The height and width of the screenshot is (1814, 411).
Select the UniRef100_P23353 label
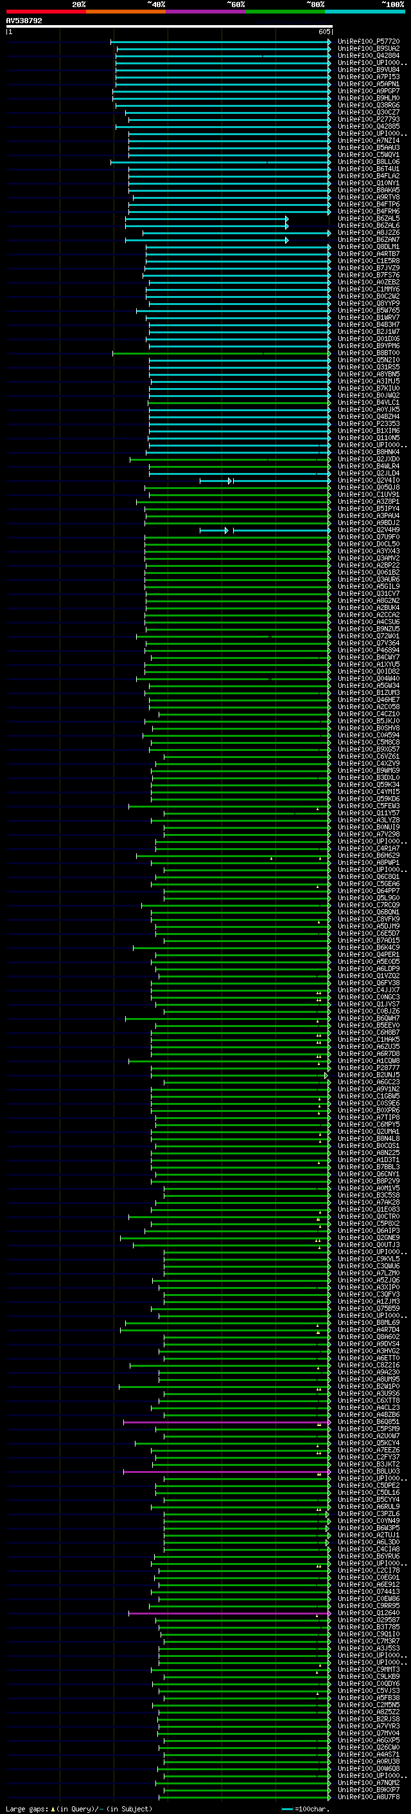[x=368, y=424]
